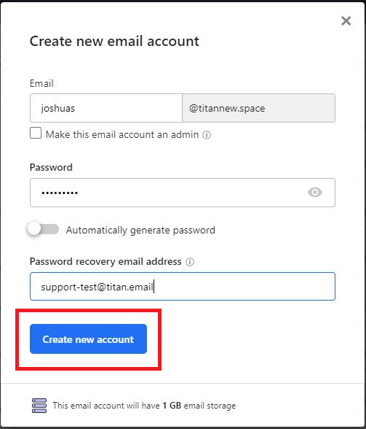Viewport: 366px width, 429px height.
Task: Click inside the Password field
Action: click(183, 193)
